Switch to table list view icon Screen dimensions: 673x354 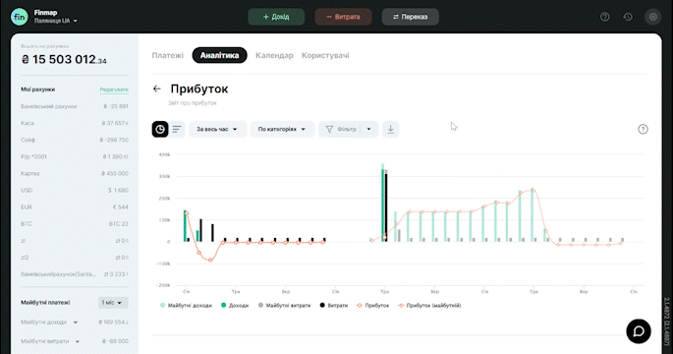pyautogui.click(x=177, y=129)
